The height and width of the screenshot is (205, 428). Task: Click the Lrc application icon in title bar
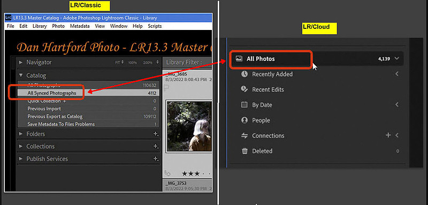[9, 18]
